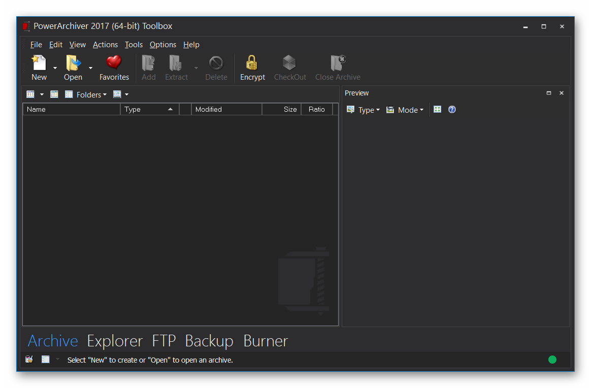Click the layout icon right of Folders
The height and width of the screenshot is (388, 591).
(117, 94)
